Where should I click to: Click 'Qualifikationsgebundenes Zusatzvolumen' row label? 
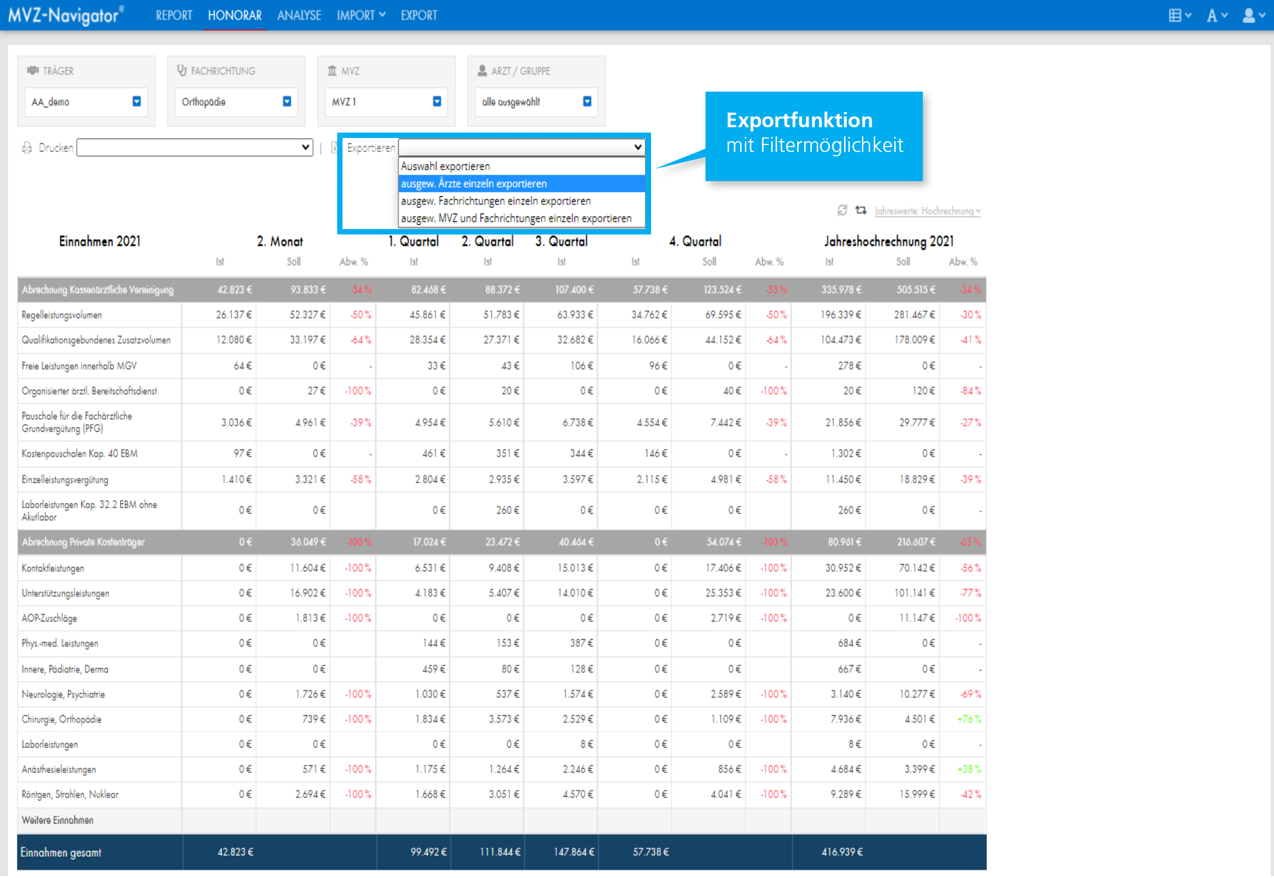click(x=97, y=341)
